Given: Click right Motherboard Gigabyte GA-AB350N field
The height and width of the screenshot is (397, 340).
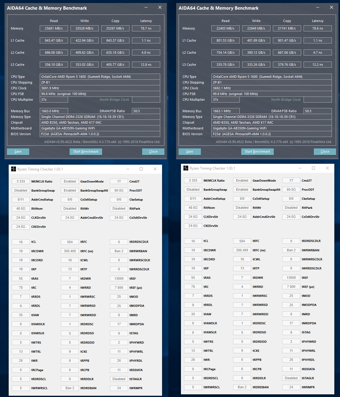Looking at the screenshot, I should 272,128.
